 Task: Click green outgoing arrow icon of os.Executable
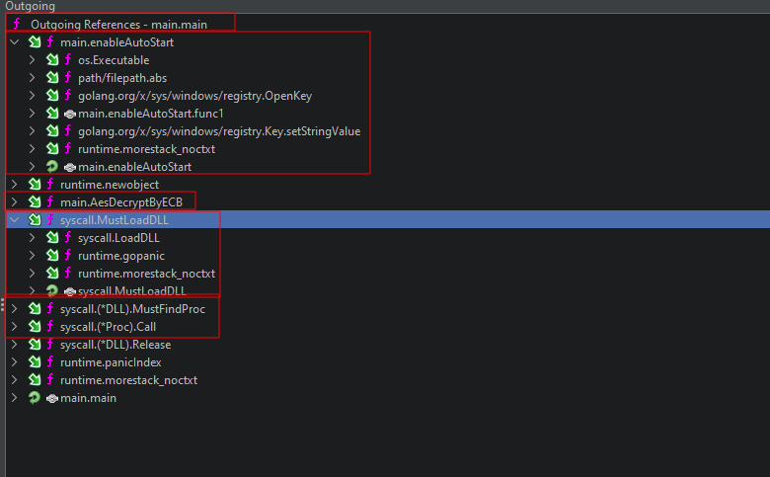point(52,60)
